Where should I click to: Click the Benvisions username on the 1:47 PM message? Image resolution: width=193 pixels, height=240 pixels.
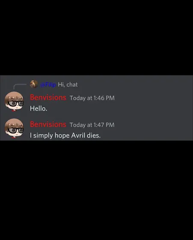coord(48,124)
